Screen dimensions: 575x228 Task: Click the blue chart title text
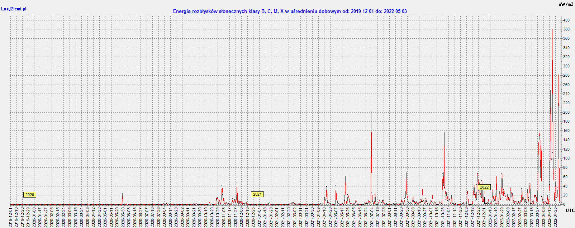pyautogui.click(x=290, y=11)
